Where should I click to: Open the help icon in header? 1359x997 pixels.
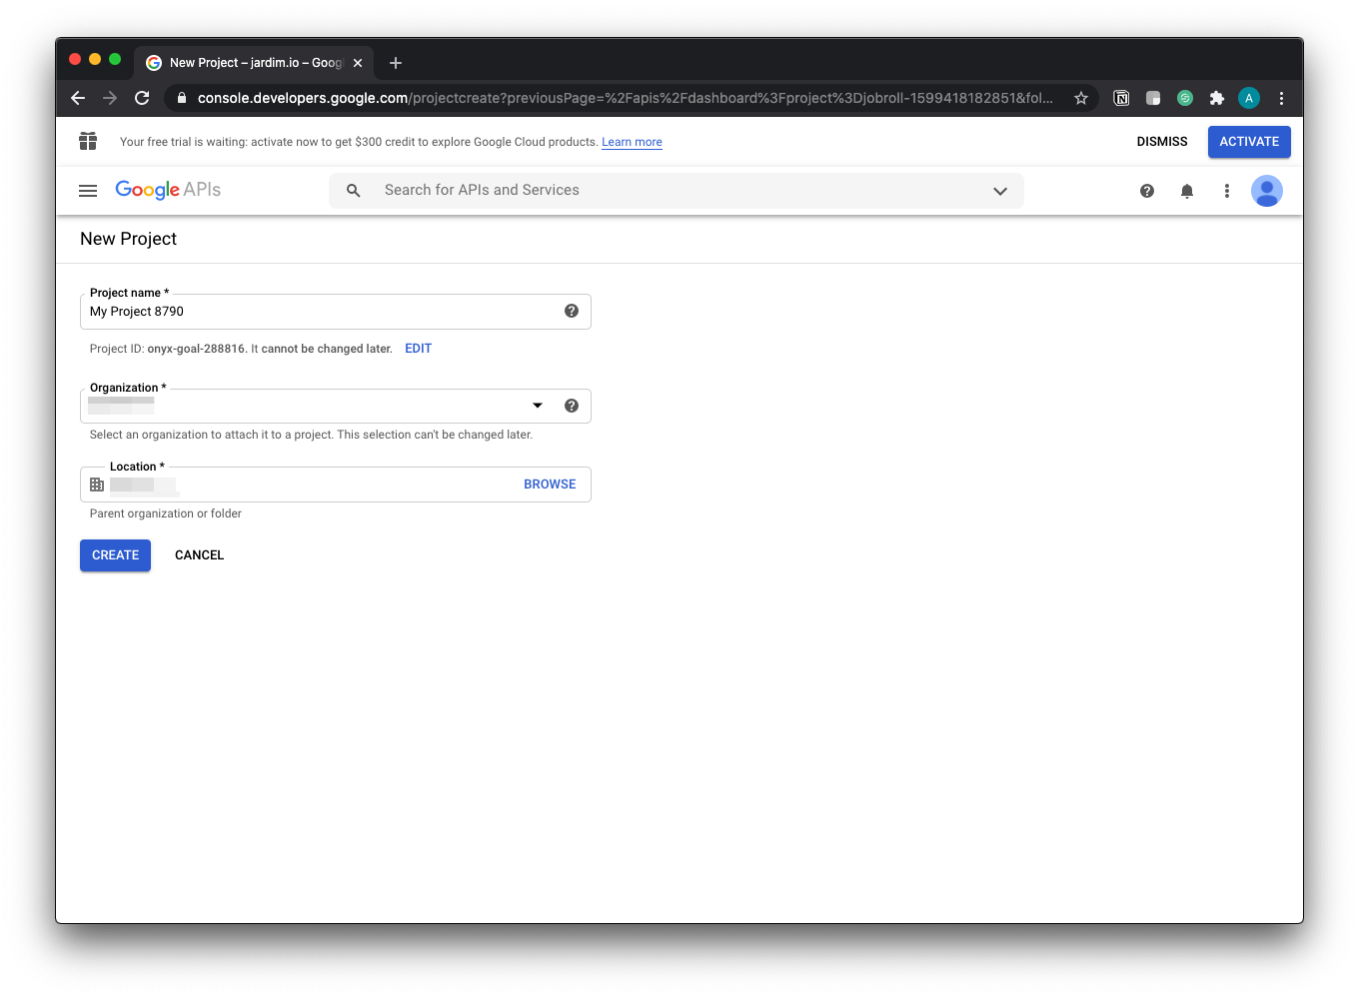(x=1147, y=191)
